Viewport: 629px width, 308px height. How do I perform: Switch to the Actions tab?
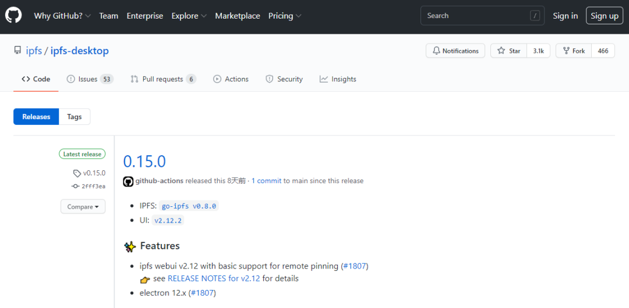click(231, 79)
